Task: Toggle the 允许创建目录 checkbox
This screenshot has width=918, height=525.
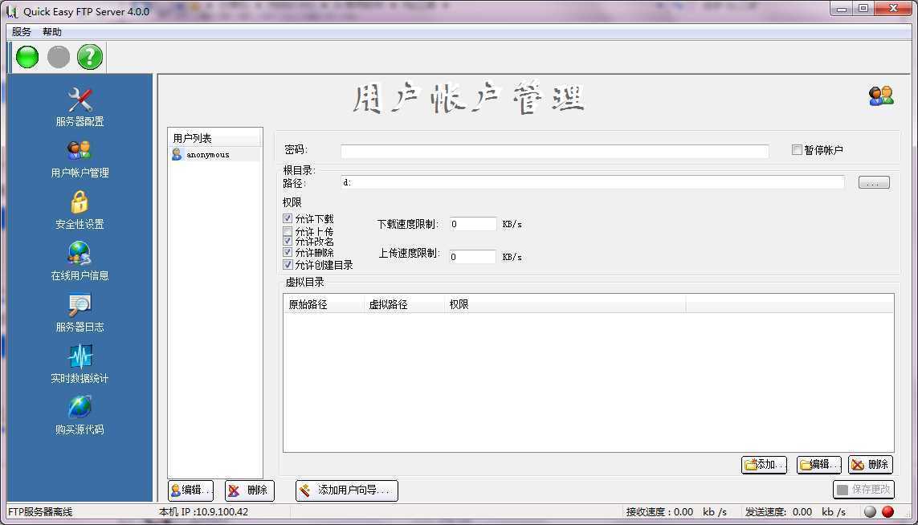Action: pyautogui.click(x=288, y=265)
